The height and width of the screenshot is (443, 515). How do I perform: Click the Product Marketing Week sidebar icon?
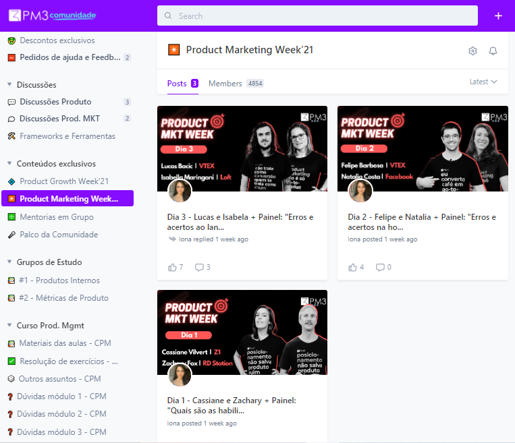[x=11, y=199]
